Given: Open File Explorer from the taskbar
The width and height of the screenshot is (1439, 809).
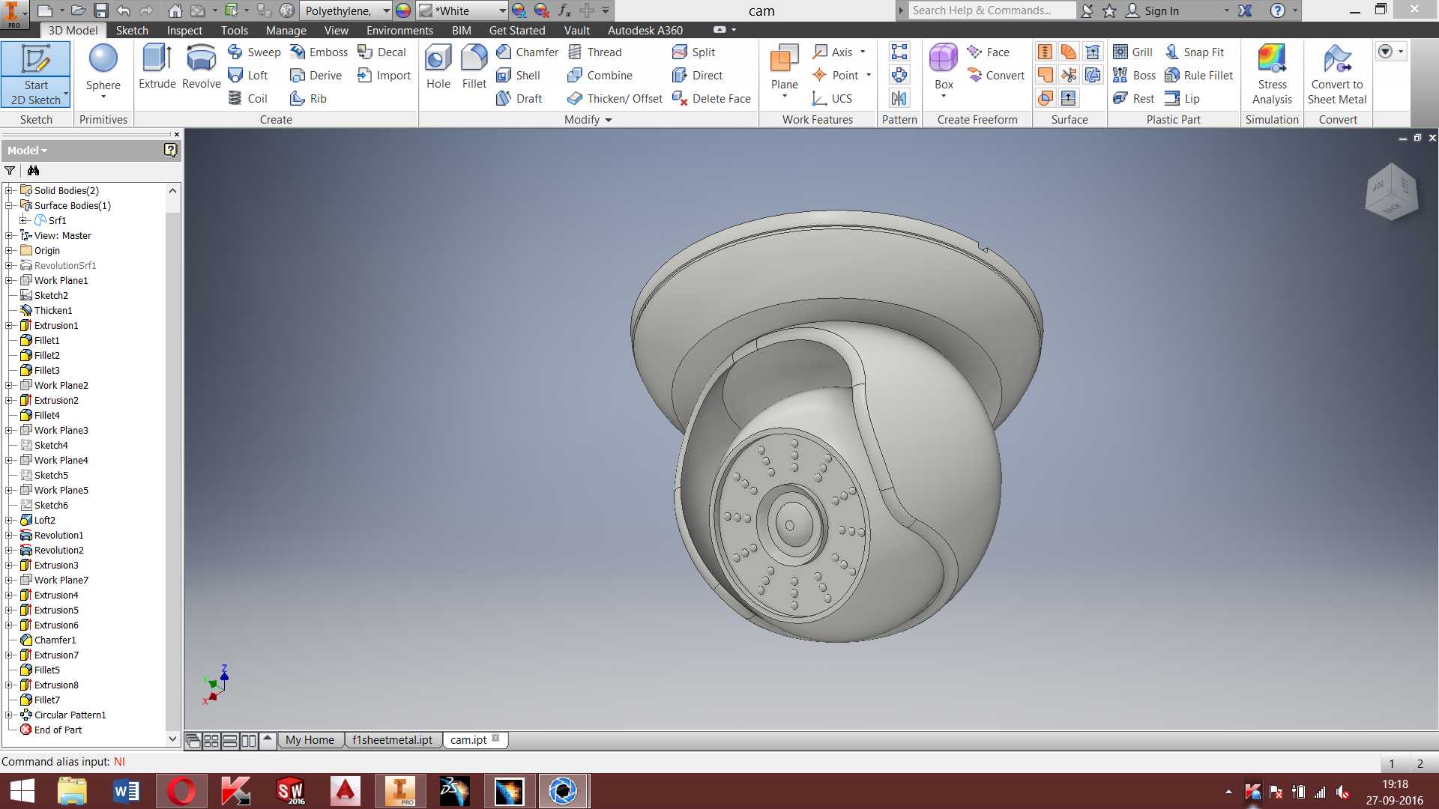Looking at the screenshot, I should click(72, 791).
